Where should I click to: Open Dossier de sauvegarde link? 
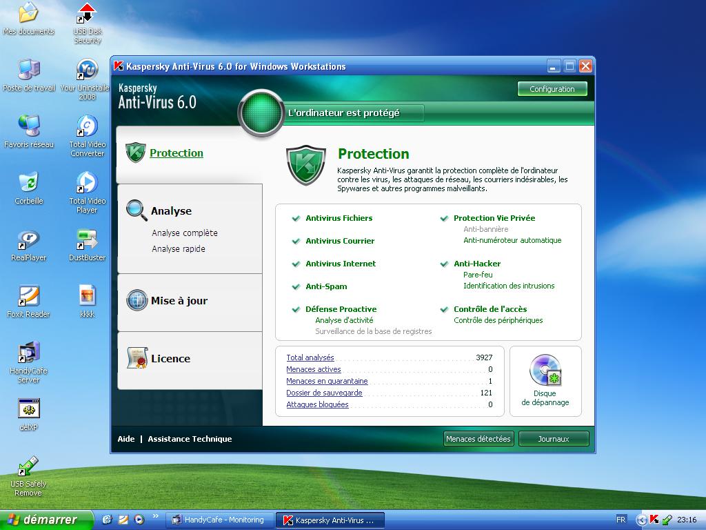tap(324, 393)
